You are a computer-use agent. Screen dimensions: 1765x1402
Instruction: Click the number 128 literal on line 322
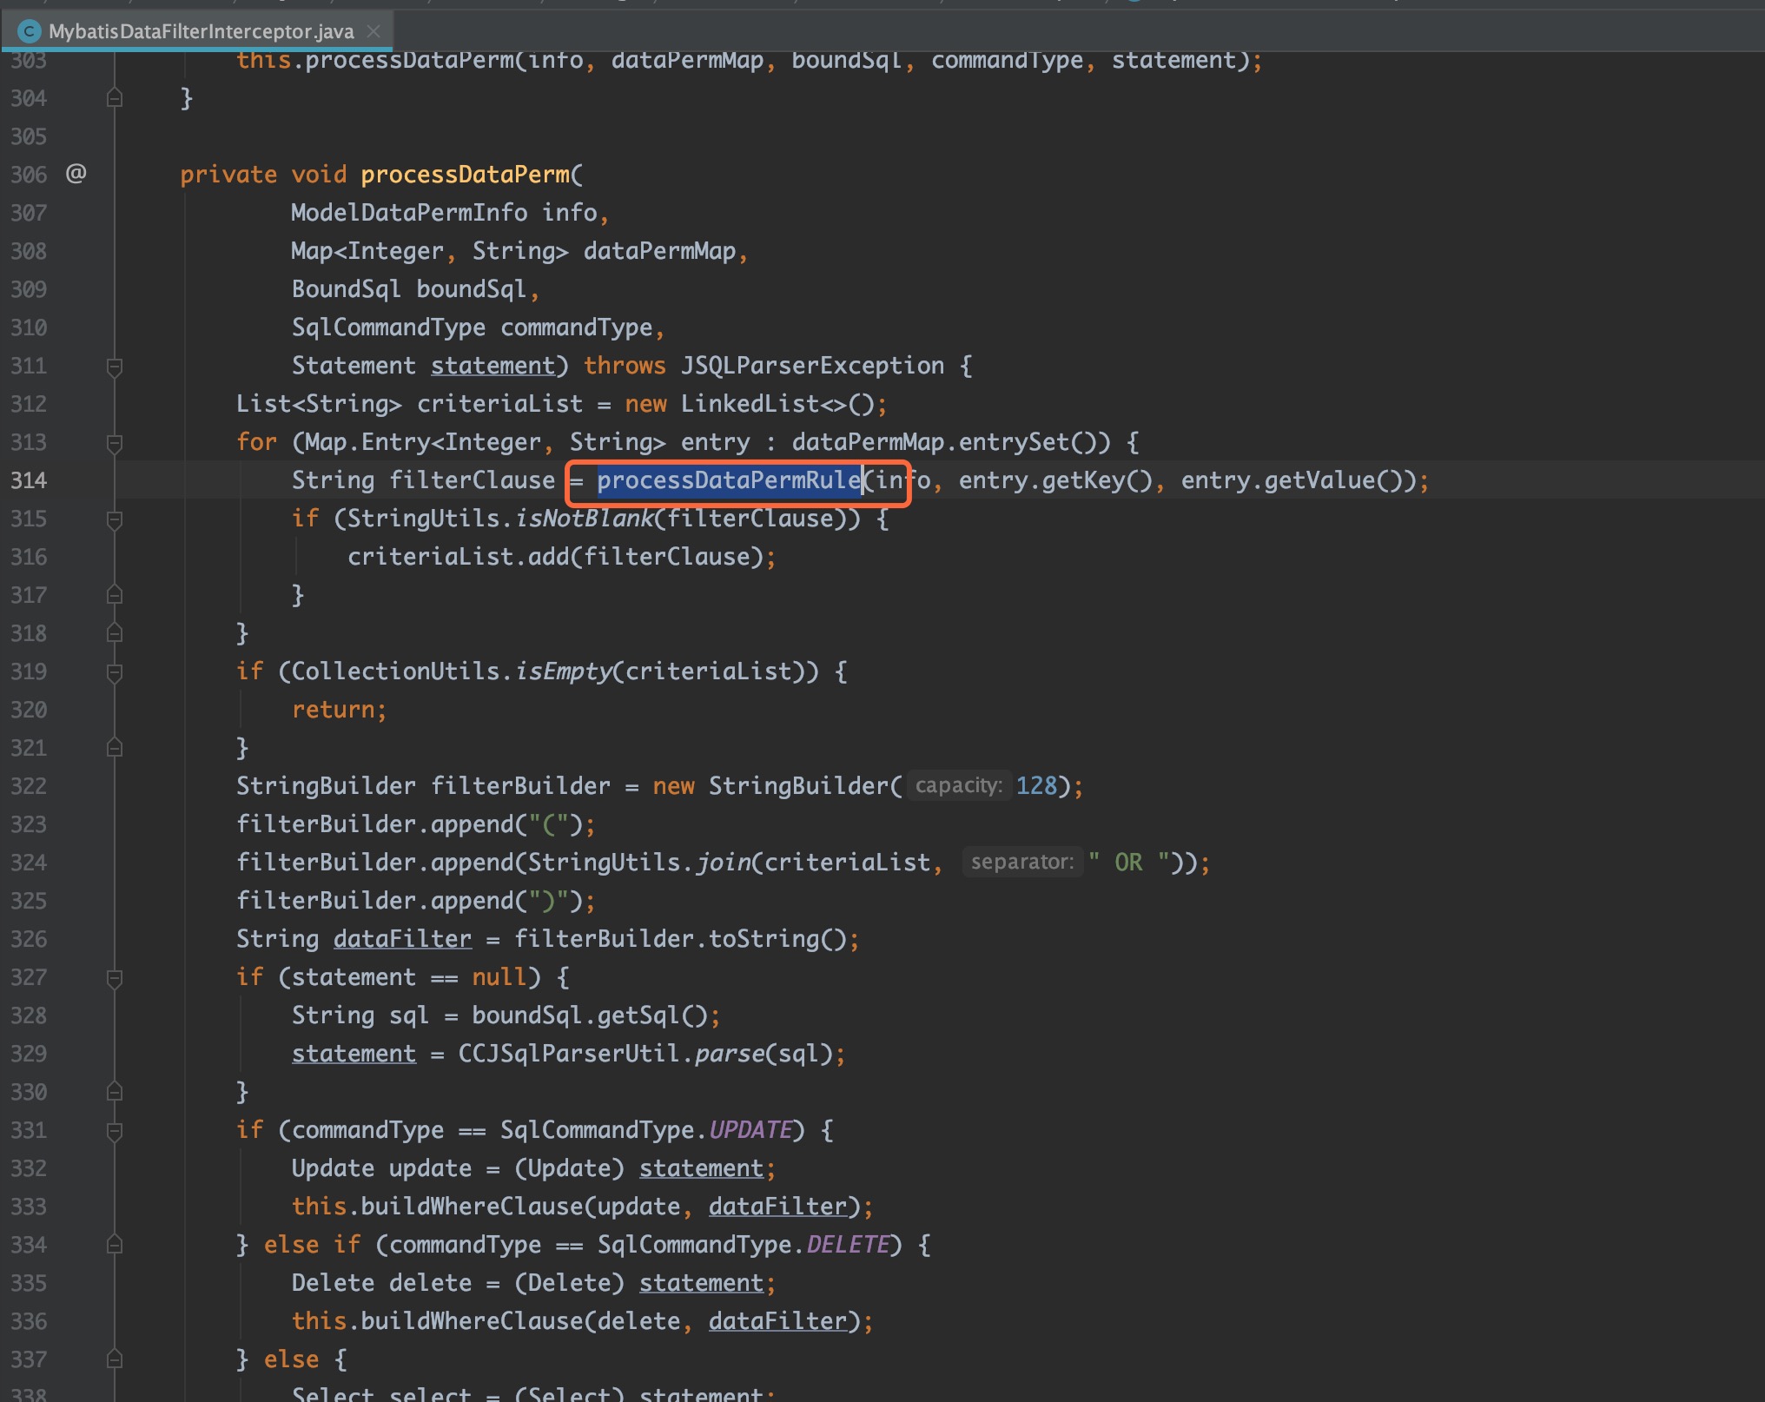1036,786
